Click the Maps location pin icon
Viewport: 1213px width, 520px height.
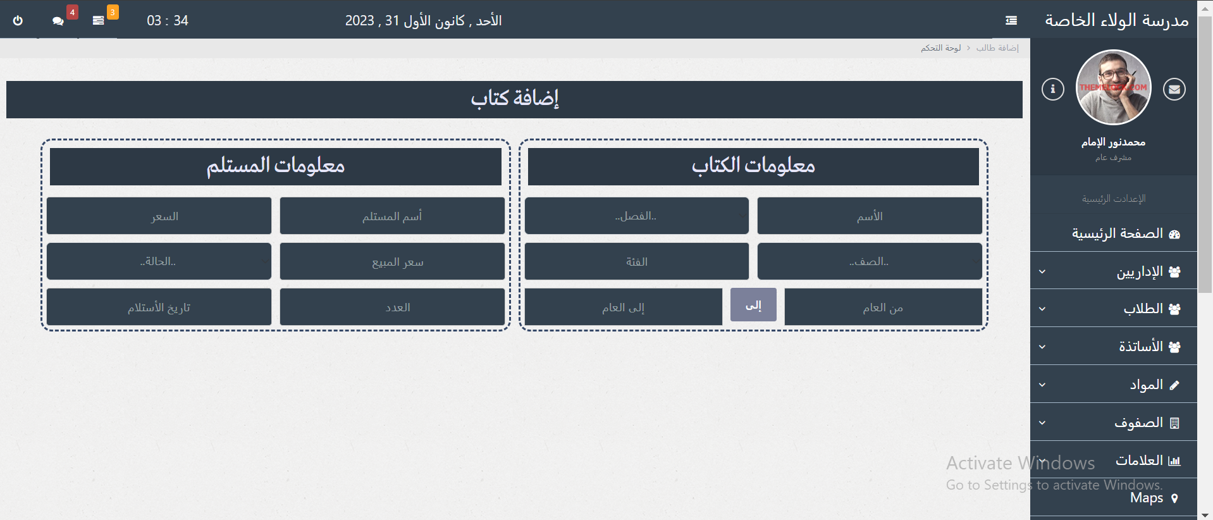pos(1174,498)
